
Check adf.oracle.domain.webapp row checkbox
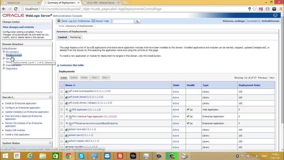62,103
